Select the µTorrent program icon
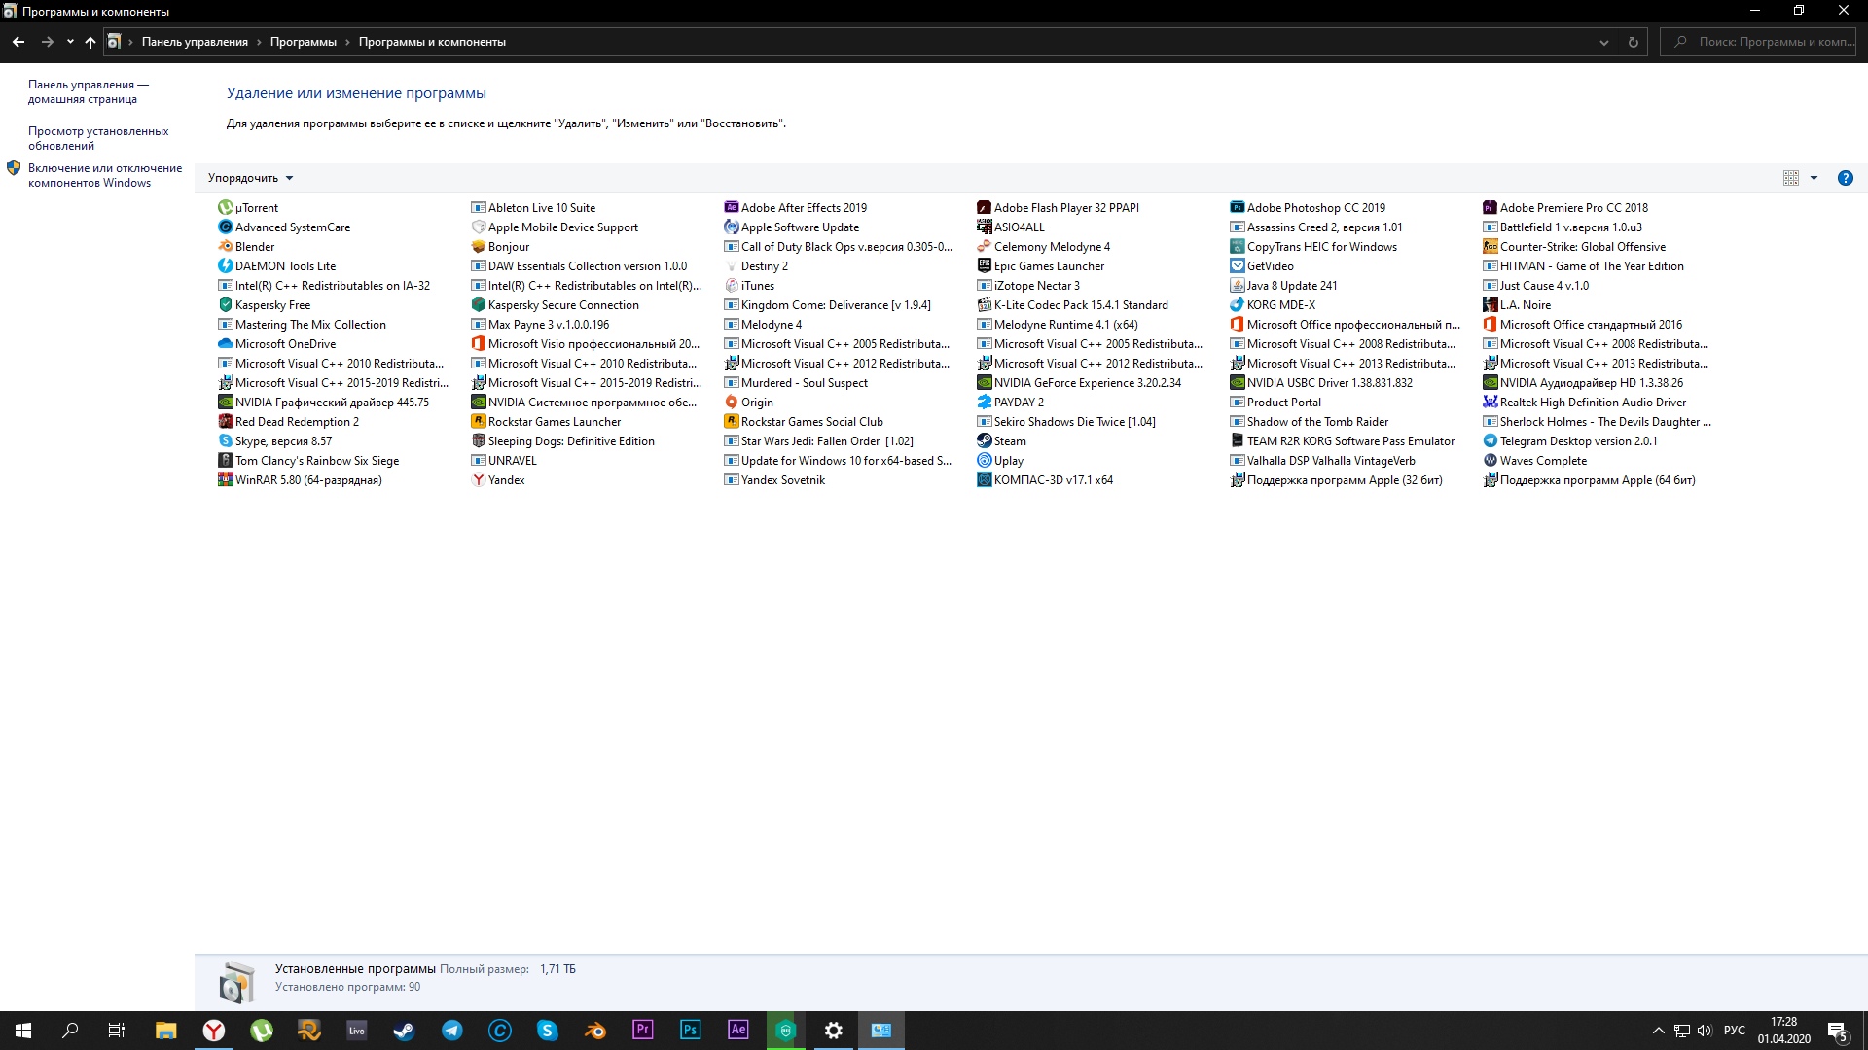 click(226, 208)
